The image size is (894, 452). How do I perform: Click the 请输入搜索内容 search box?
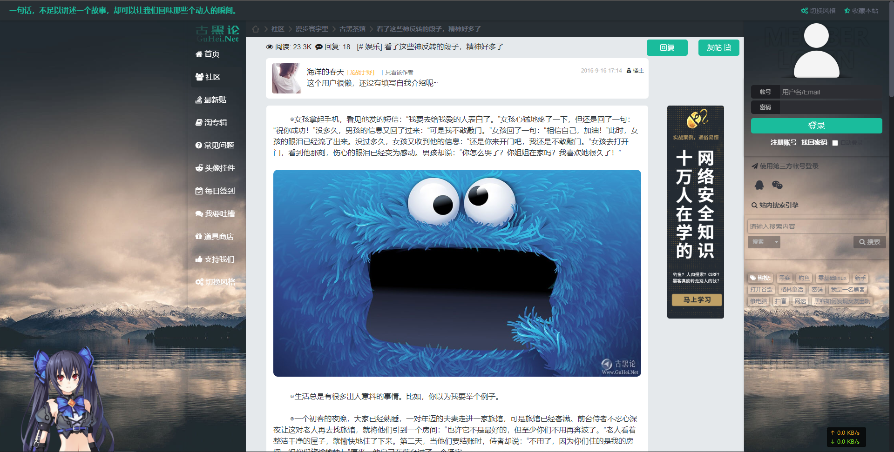pos(816,226)
